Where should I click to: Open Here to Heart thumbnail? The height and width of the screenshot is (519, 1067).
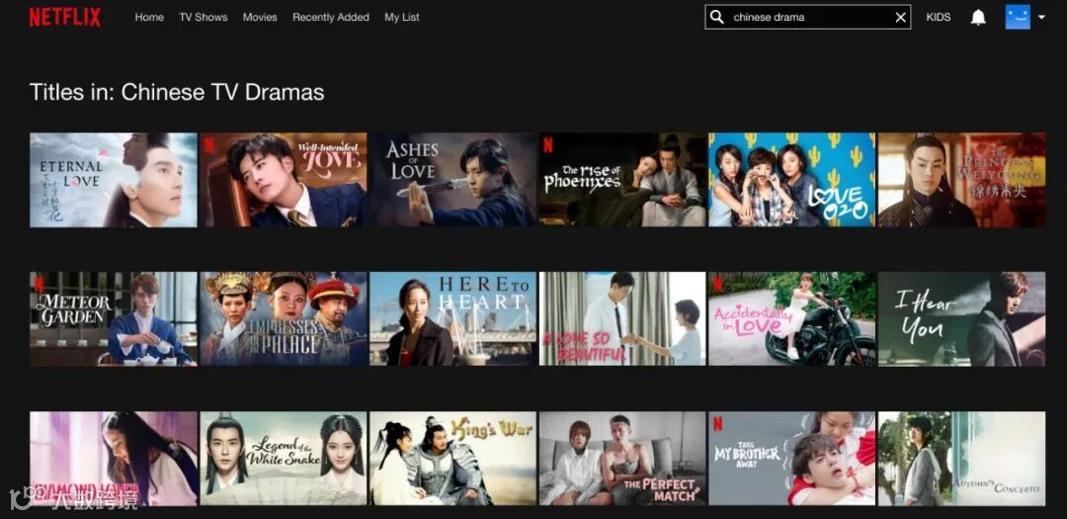pyautogui.click(x=453, y=318)
